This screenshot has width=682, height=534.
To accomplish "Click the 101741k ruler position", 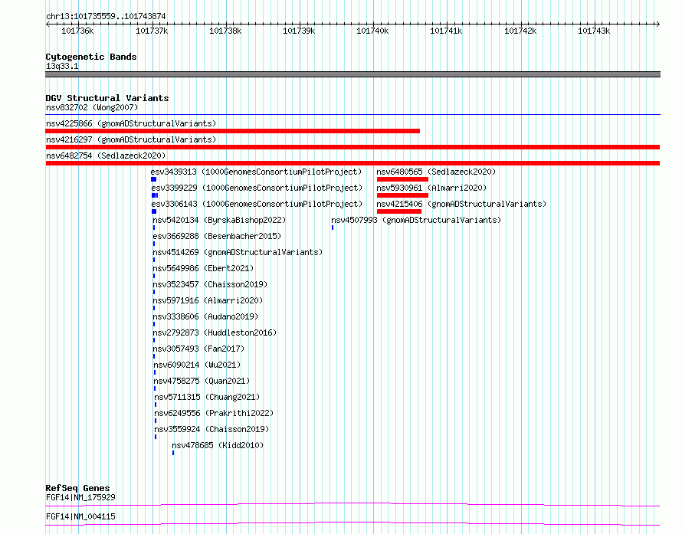I will click(x=446, y=31).
